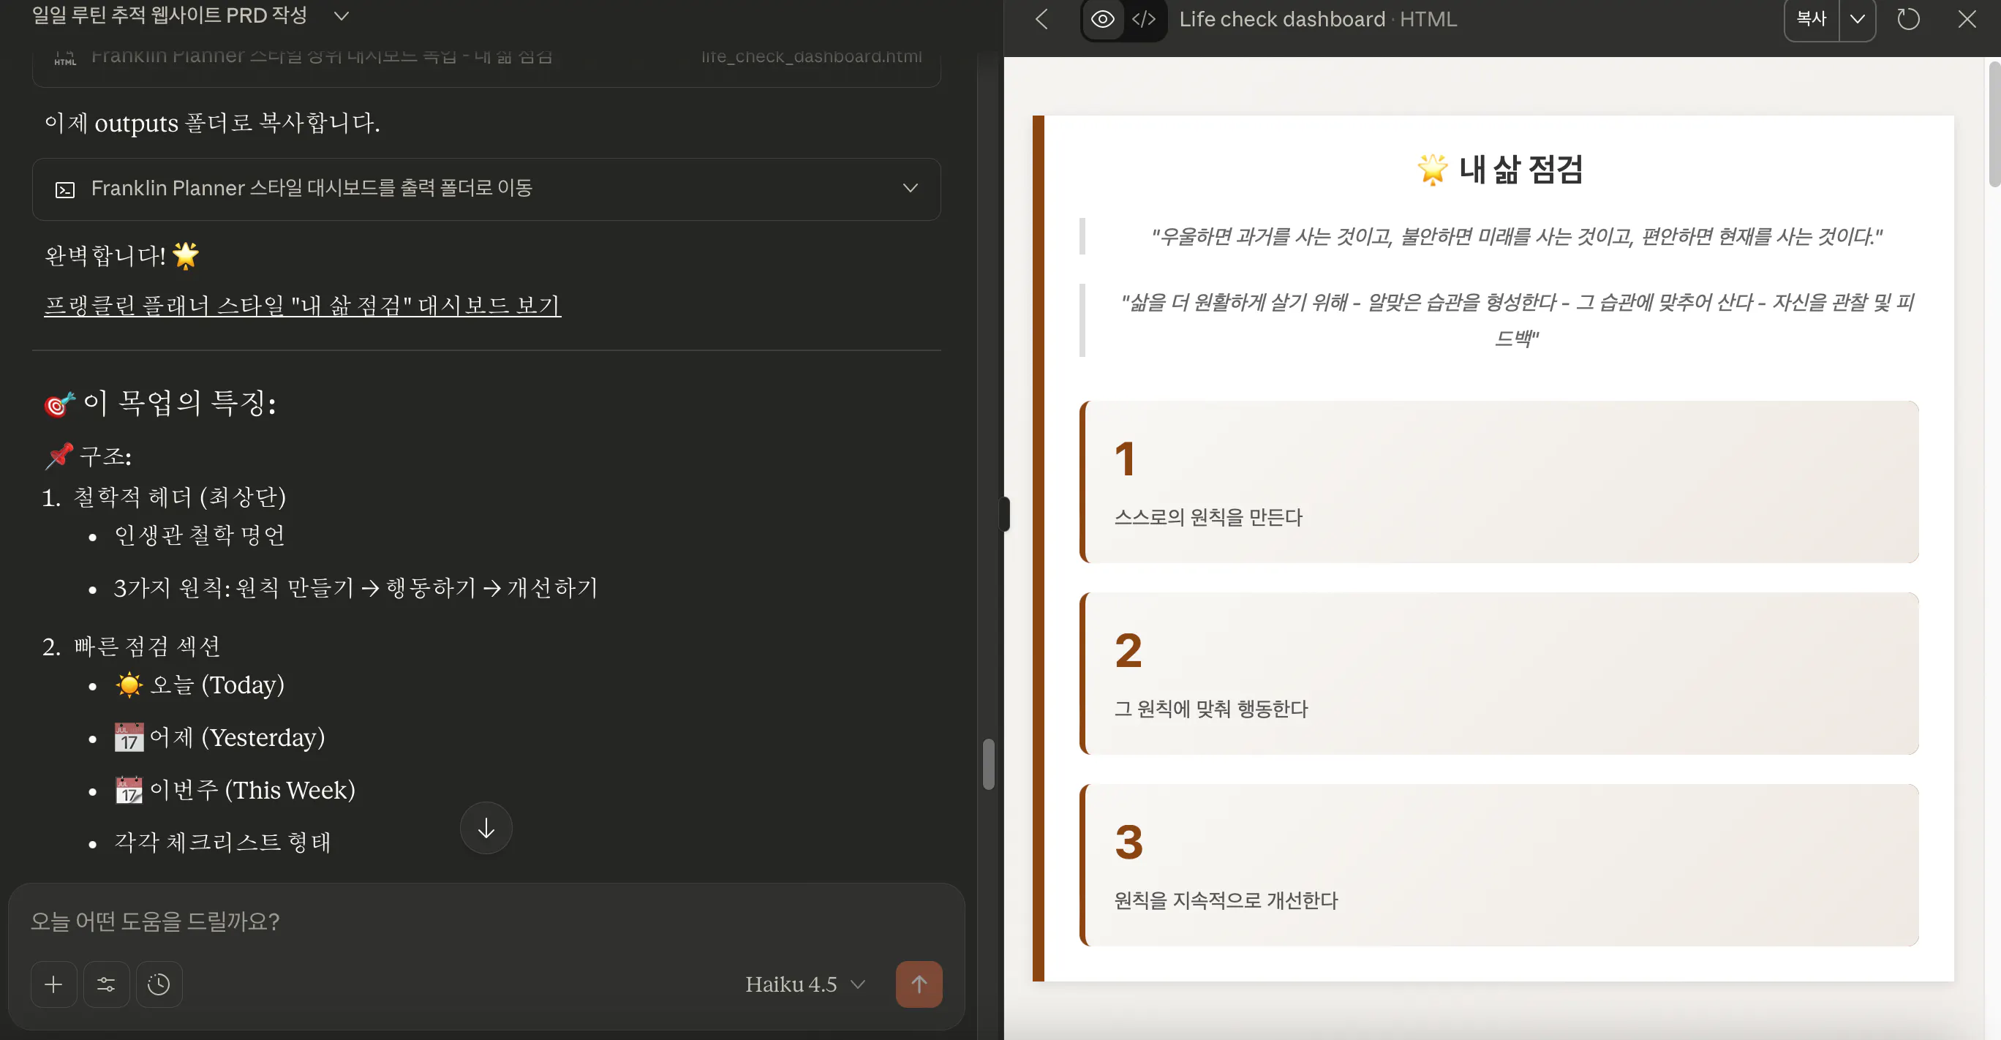2001x1040 pixels.
Task: Click the list item 각각 체크리스트 형태
Action: pyautogui.click(x=223, y=842)
